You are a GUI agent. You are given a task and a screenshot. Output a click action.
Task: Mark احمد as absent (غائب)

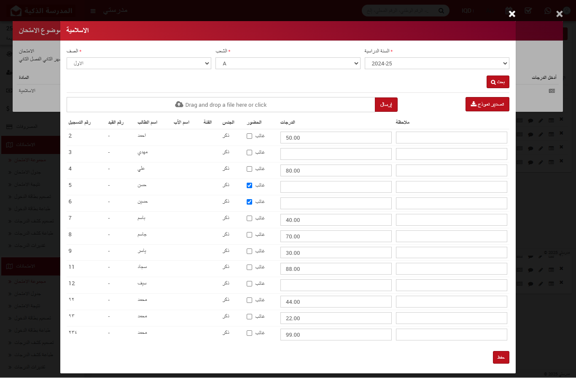249,136
